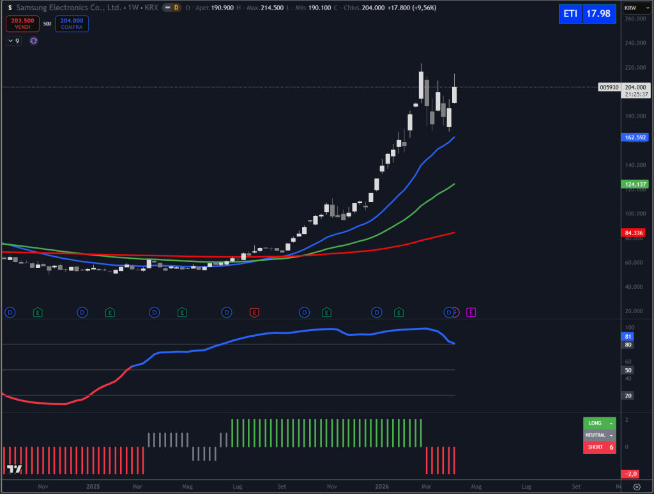Screen dimensions: 654x494
Task: Select the red E earnings marker near Luglio
Action: coord(254,313)
